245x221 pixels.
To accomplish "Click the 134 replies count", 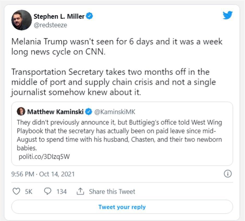I will [62, 192].
